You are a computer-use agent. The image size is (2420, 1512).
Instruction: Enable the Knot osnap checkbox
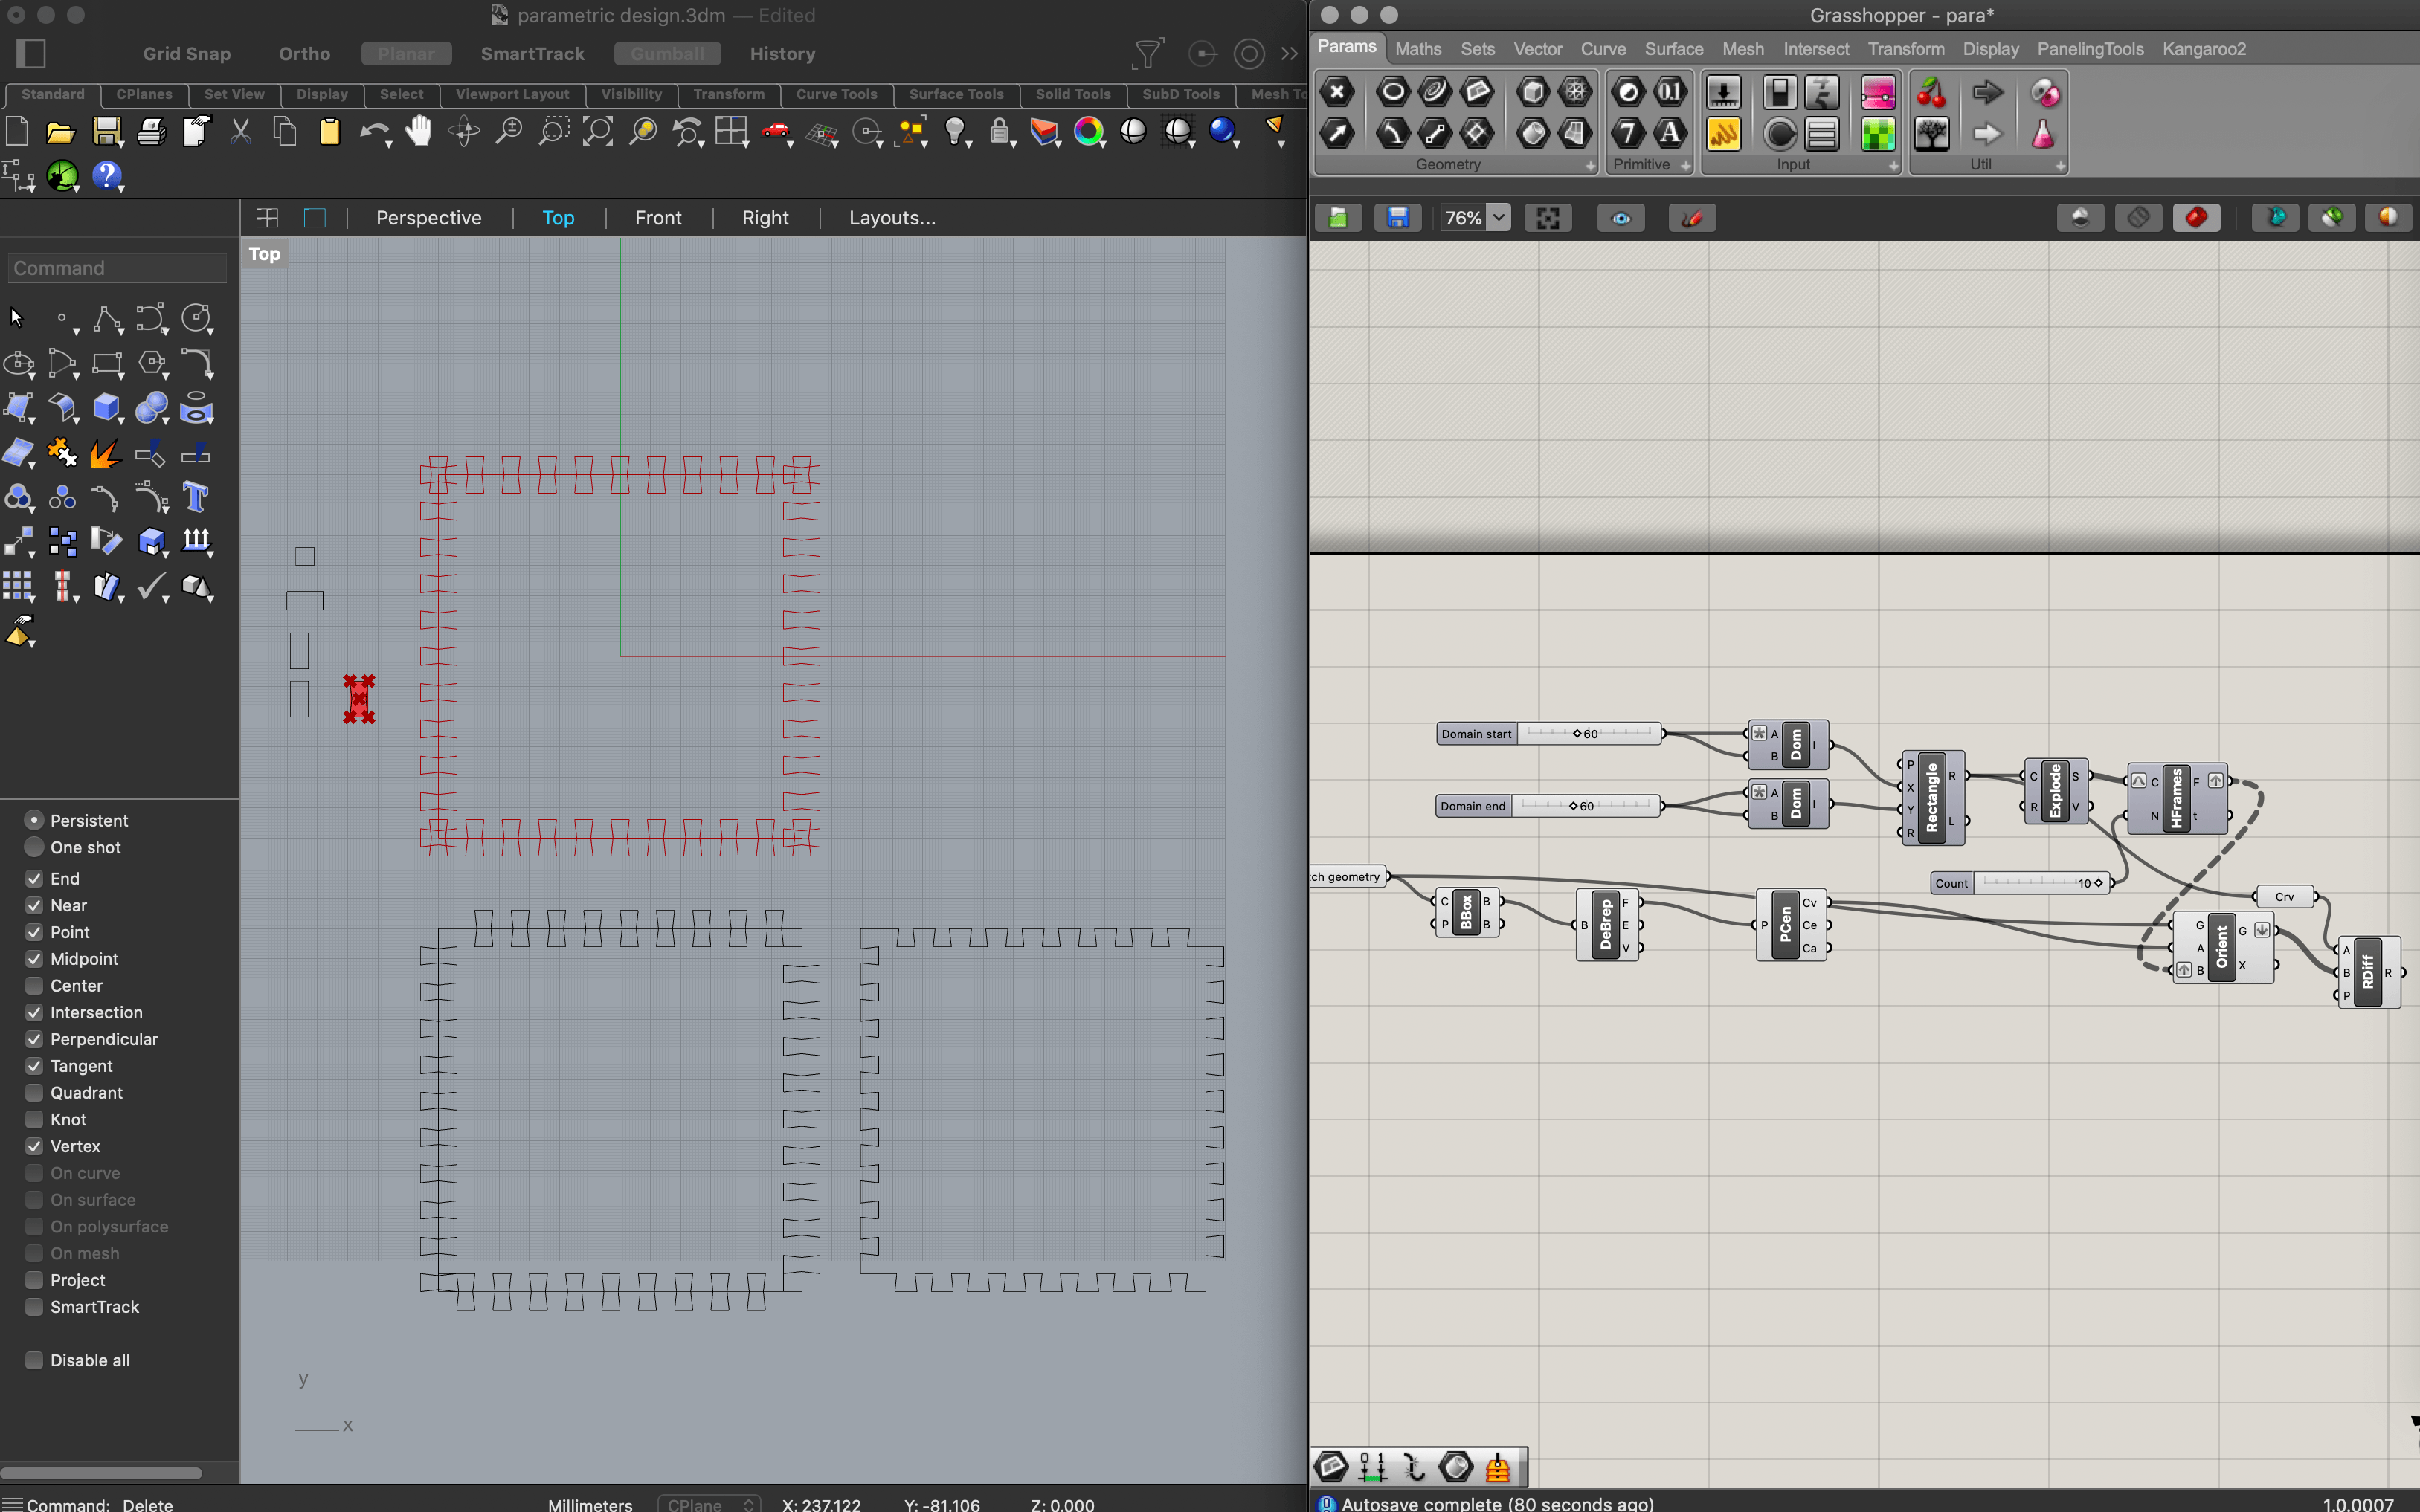click(x=34, y=1119)
